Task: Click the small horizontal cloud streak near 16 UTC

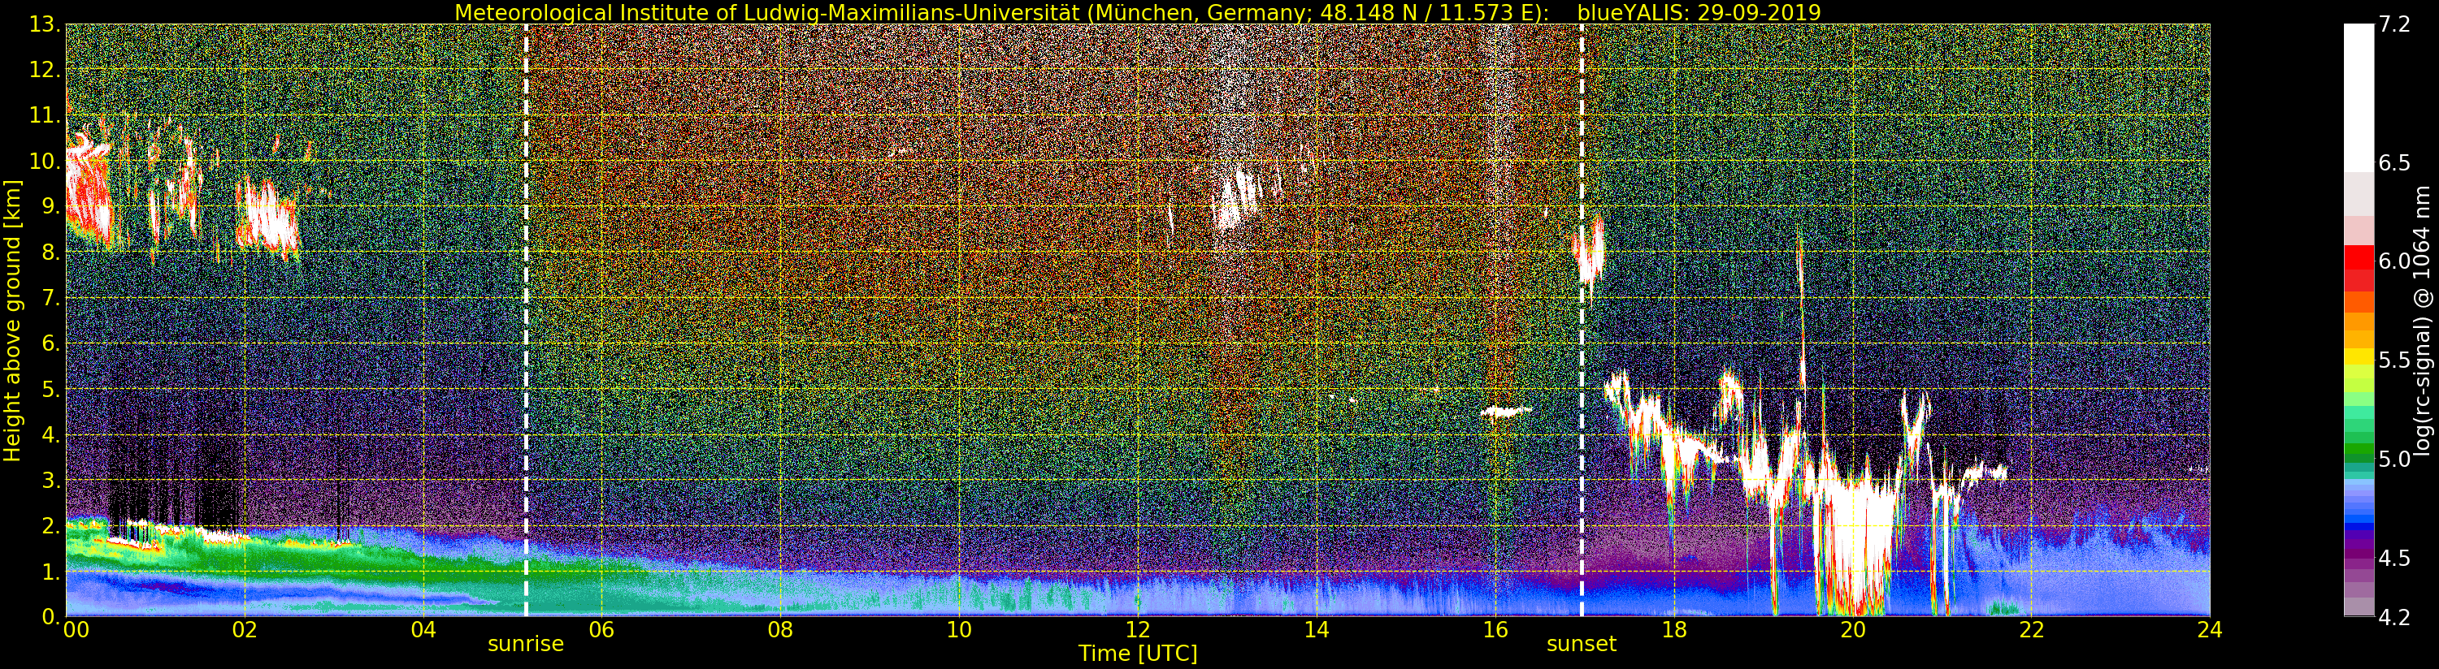Action: 1506,411
